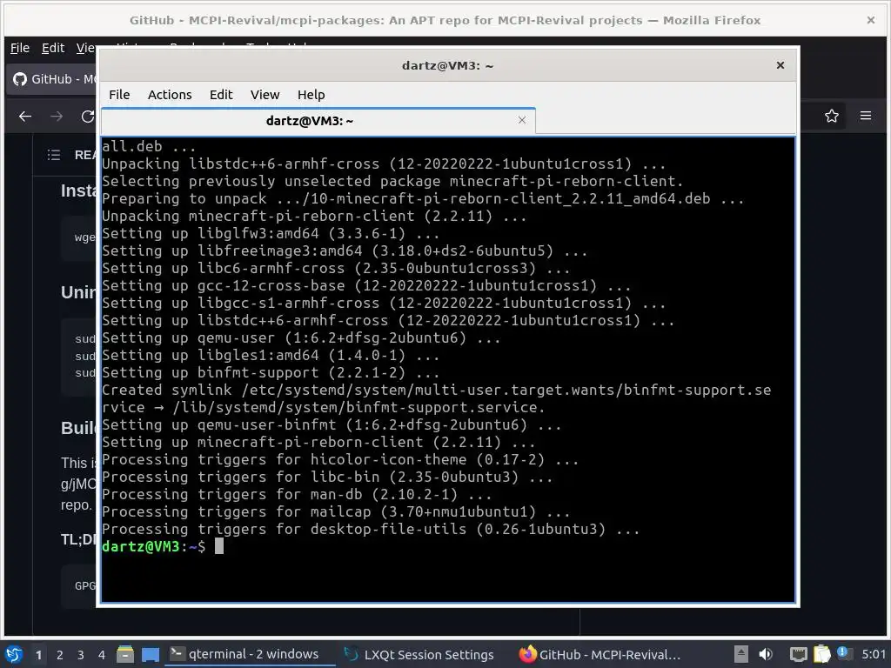
Task: Open the View menu in QTerminal
Action: [265, 95]
